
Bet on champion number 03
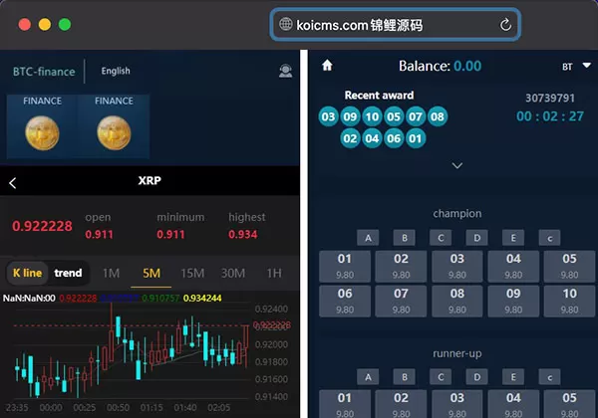456,265
